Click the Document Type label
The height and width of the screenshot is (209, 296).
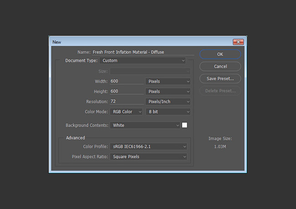click(82, 61)
